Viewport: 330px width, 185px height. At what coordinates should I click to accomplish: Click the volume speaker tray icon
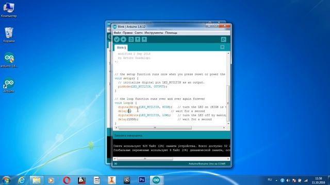288,180
